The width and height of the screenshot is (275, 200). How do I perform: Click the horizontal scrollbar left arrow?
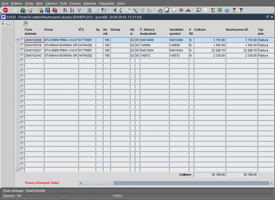80,183
